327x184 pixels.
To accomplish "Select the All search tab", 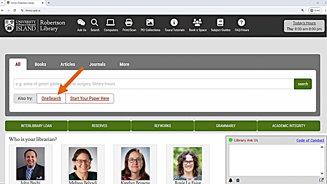I will [18, 64].
